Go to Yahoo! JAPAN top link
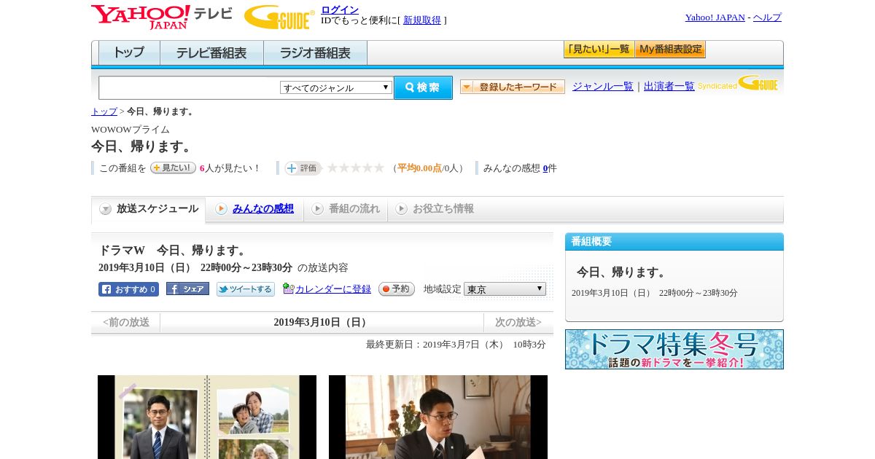 [x=715, y=17]
